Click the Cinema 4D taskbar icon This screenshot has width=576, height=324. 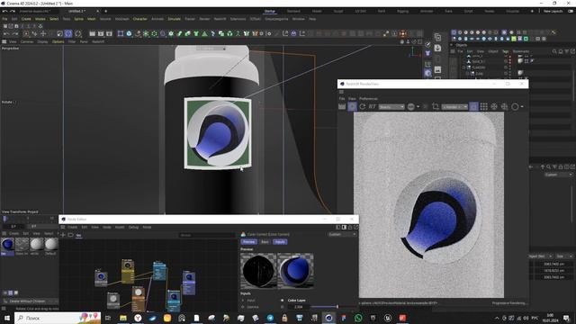[328, 318]
